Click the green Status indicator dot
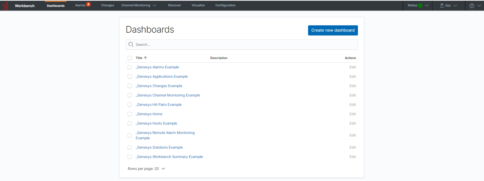 [x=420, y=5]
